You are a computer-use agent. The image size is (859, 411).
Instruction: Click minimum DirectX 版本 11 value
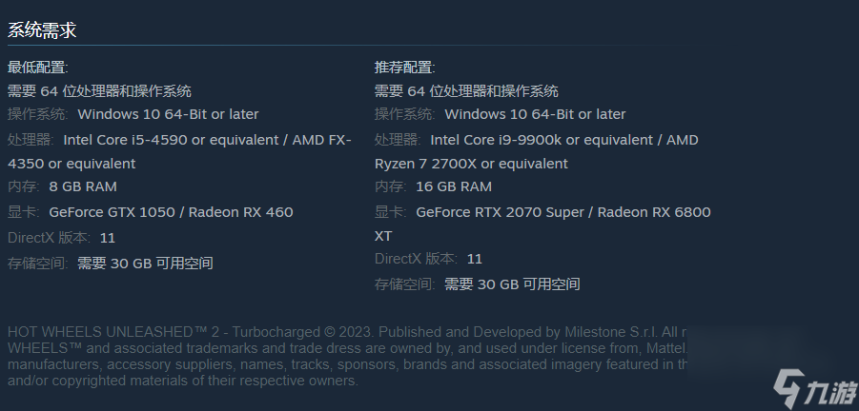(108, 238)
